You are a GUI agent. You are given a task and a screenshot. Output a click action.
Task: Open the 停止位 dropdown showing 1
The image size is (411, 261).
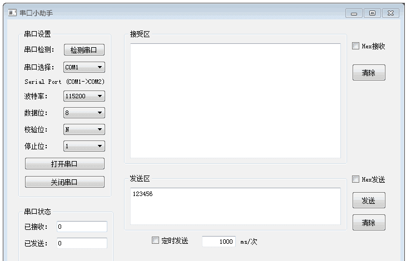(x=84, y=146)
